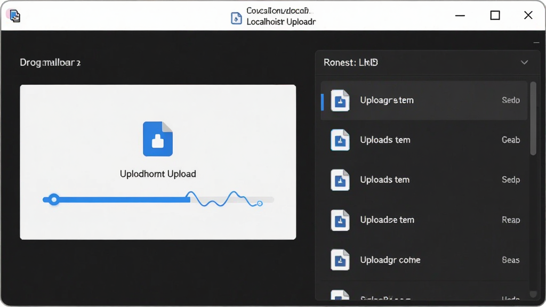The image size is (546, 307).
Task: Click the small end marker of progress track
Action: click(x=260, y=204)
